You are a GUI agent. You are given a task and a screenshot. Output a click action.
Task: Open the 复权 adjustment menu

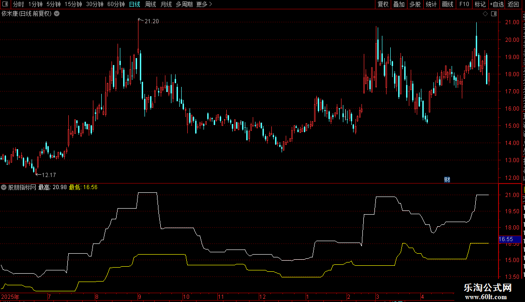tap(383, 4)
